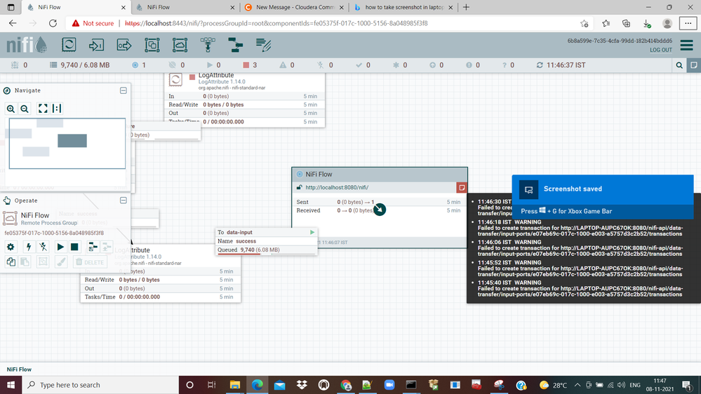Screen dimensions: 701x394
Task: Open the canvas search magnifier
Action: click(679, 65)
